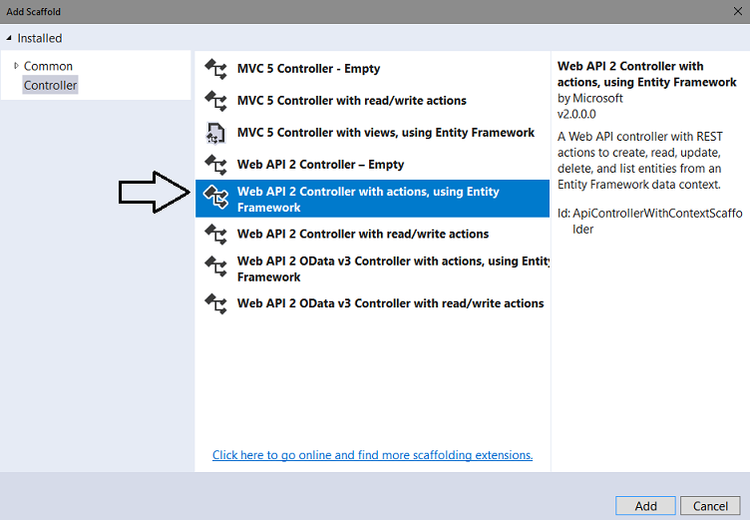
Task: Select MVC 5 Controller - Empty
Action: (372, 69)
